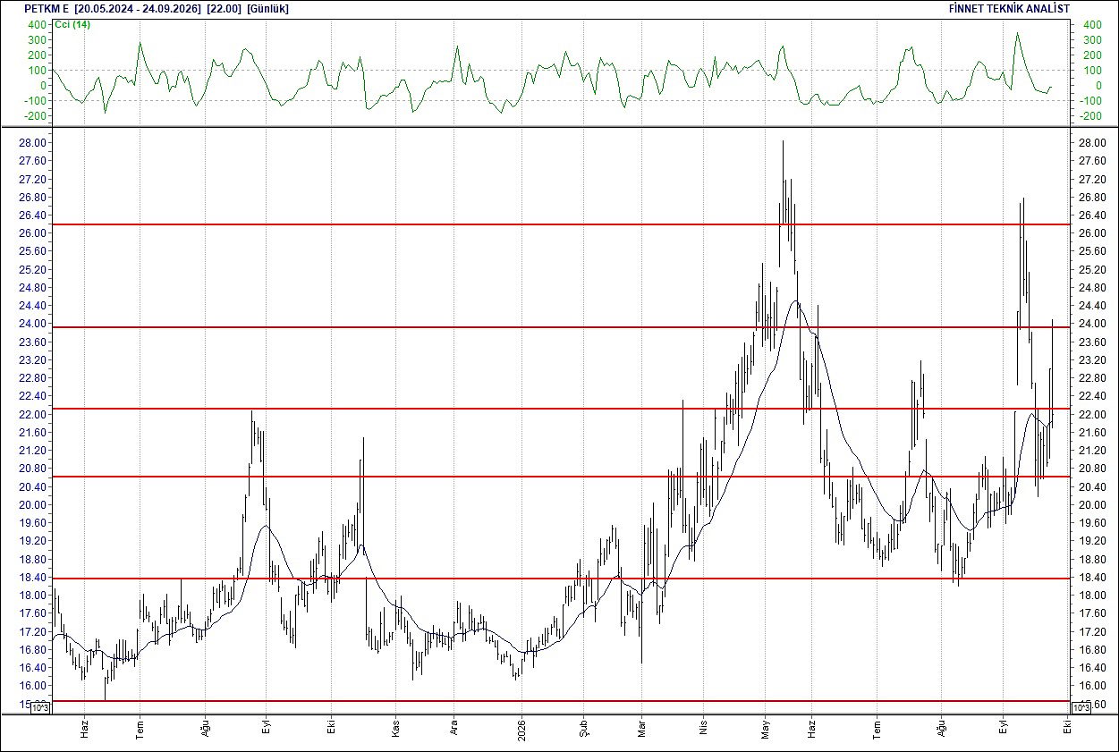The height and width of the screenshot is (752, 1119).
Task: Click 24.00 on the left price axis
Action: click(33, 324)
